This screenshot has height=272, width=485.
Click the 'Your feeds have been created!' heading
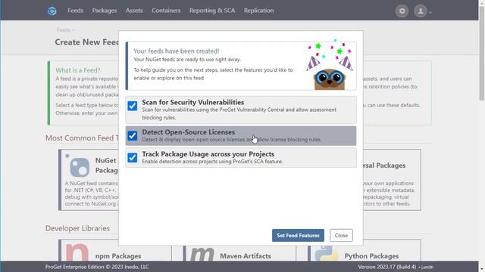click(x=177, y=51)
